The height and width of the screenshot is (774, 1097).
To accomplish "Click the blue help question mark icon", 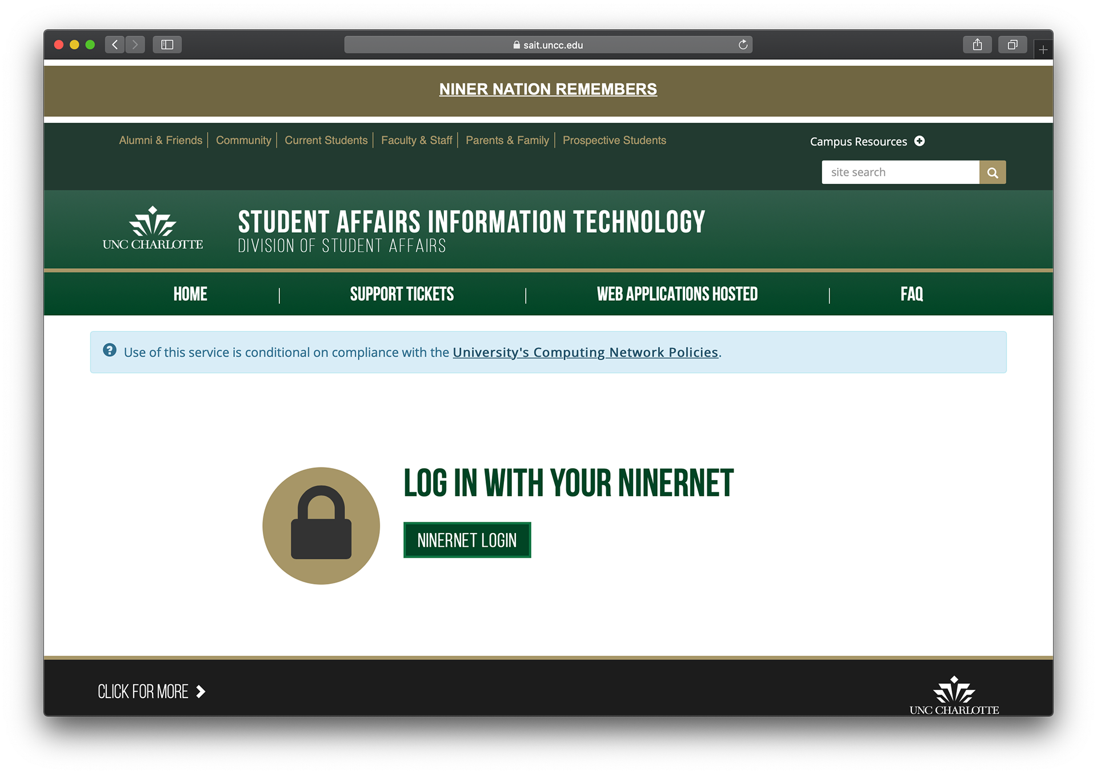I will (110, 350).
